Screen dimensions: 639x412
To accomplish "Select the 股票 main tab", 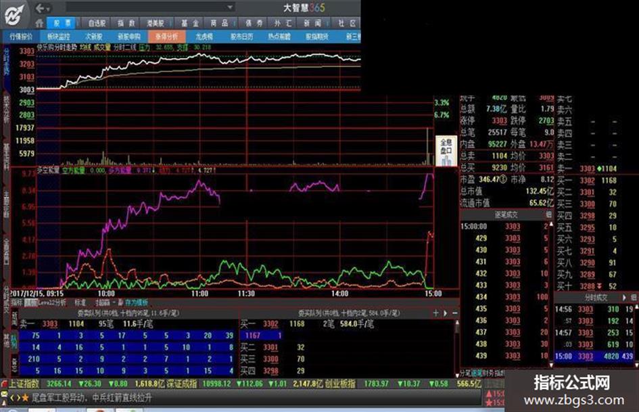I will (62, 23).
